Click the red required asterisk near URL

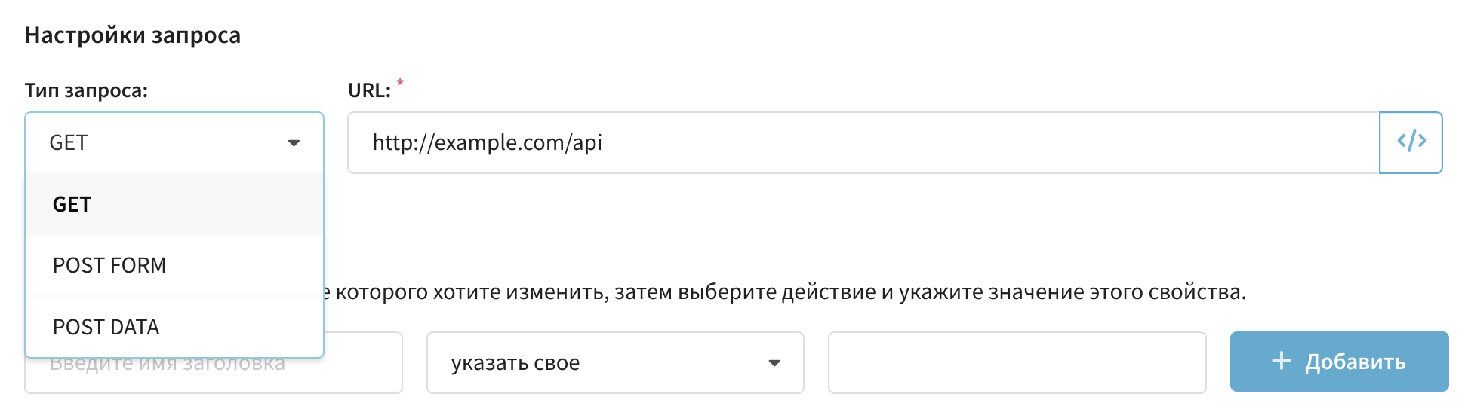point(400,83)
